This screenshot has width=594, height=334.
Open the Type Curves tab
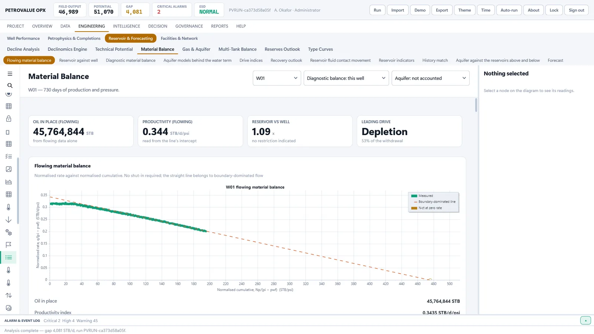pos(320,49)
